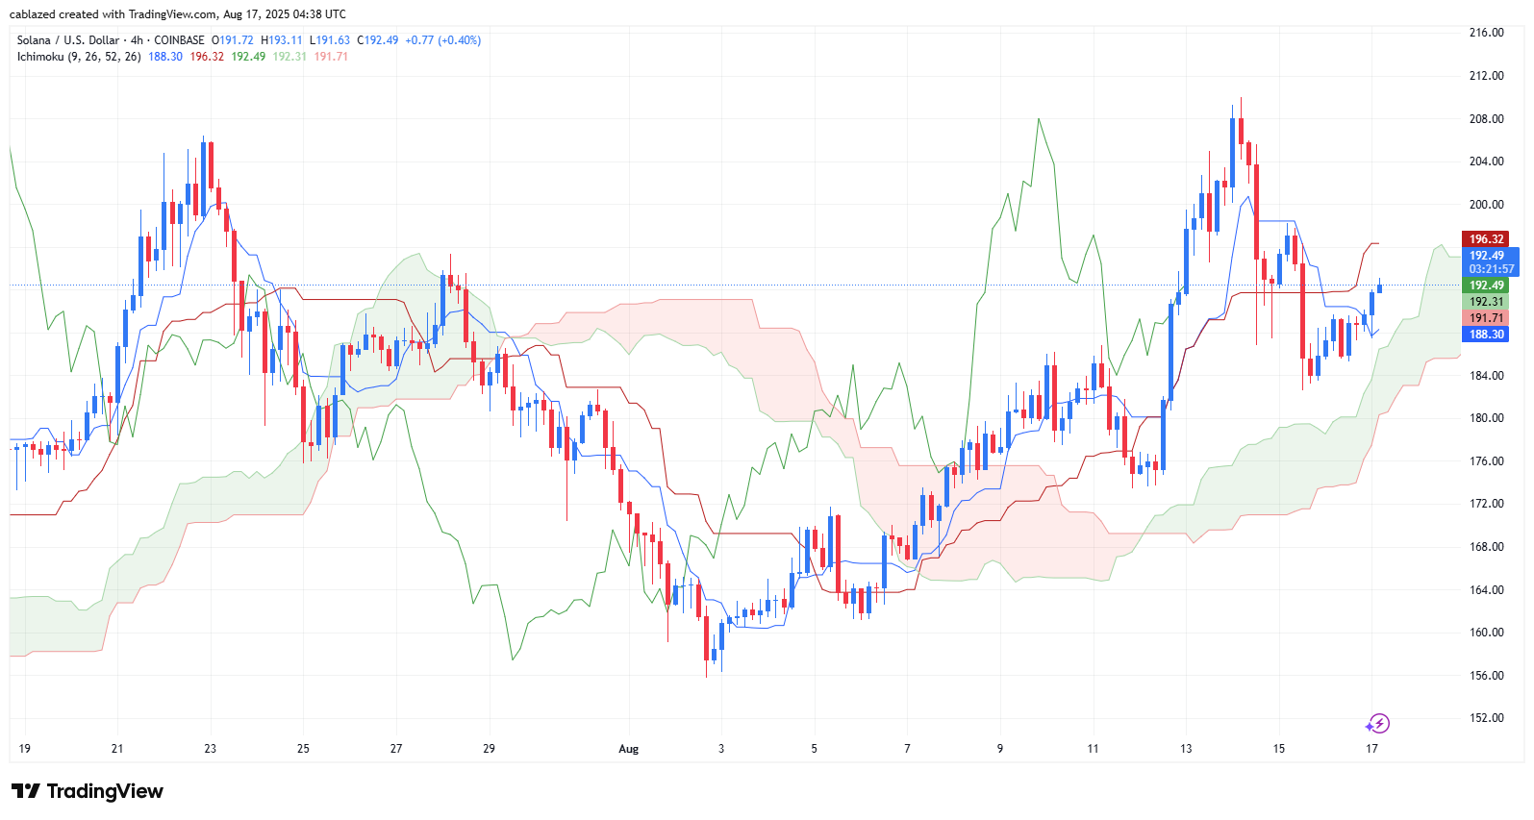Image resolution: width=1534 pixels, height=820 pixels.
Task: Open the Ichimoku (9, 26, 52, 26) indicator legend
Action: coord(79,57)
